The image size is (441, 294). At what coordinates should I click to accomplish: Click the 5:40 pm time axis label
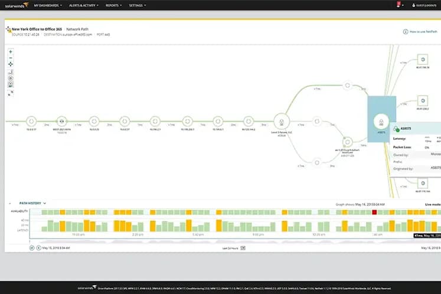[198, 234]
